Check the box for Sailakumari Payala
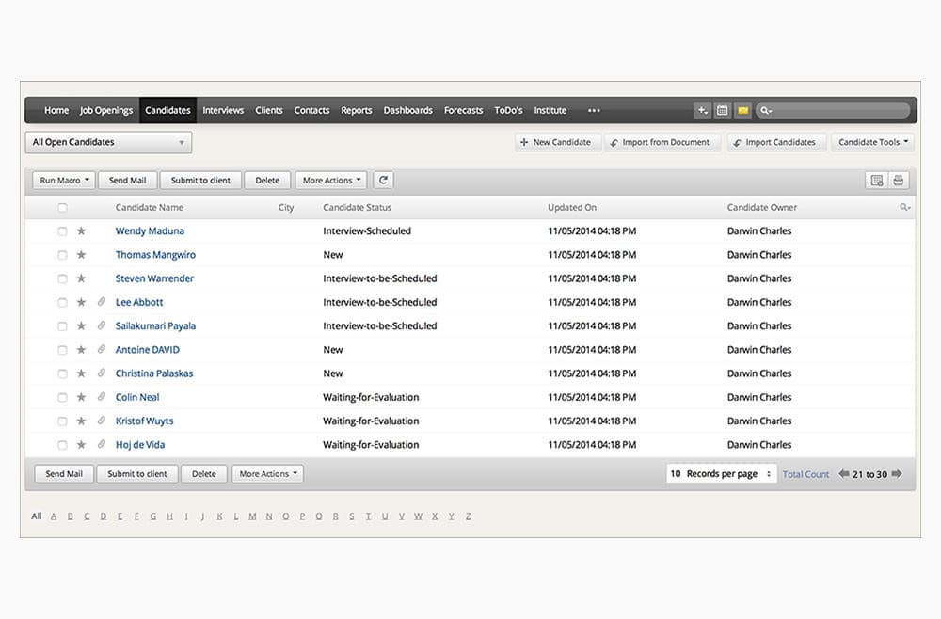 (x=62, y=326)
